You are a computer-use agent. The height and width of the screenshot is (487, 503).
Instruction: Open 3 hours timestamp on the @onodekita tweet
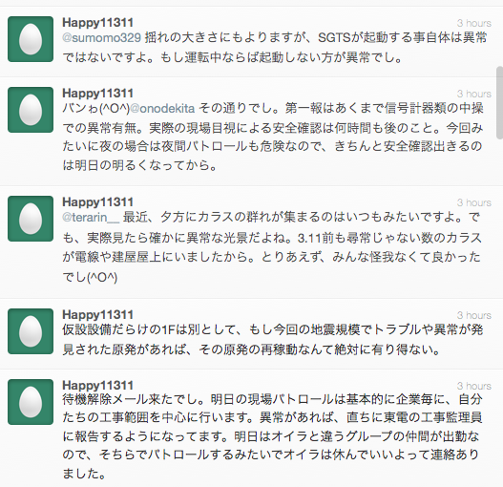coord(474,94)
